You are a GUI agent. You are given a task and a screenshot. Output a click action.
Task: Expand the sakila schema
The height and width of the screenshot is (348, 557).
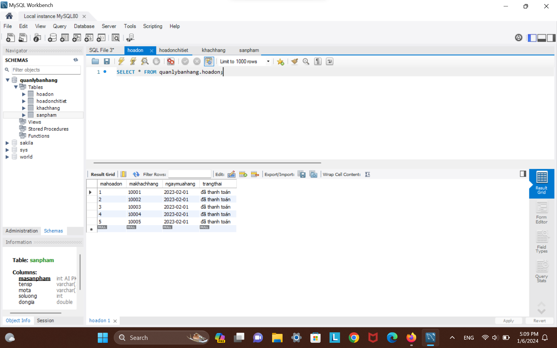[8, 143]
